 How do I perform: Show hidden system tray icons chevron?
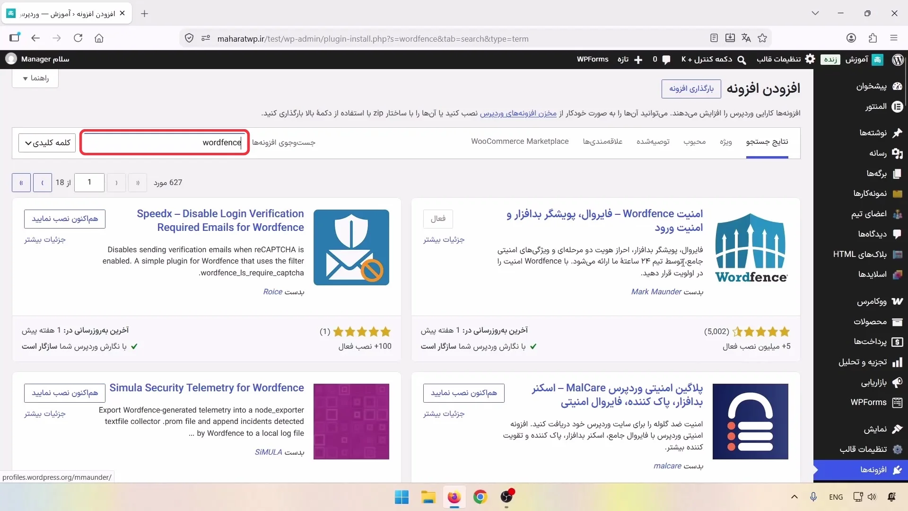[x=794, y=497]
